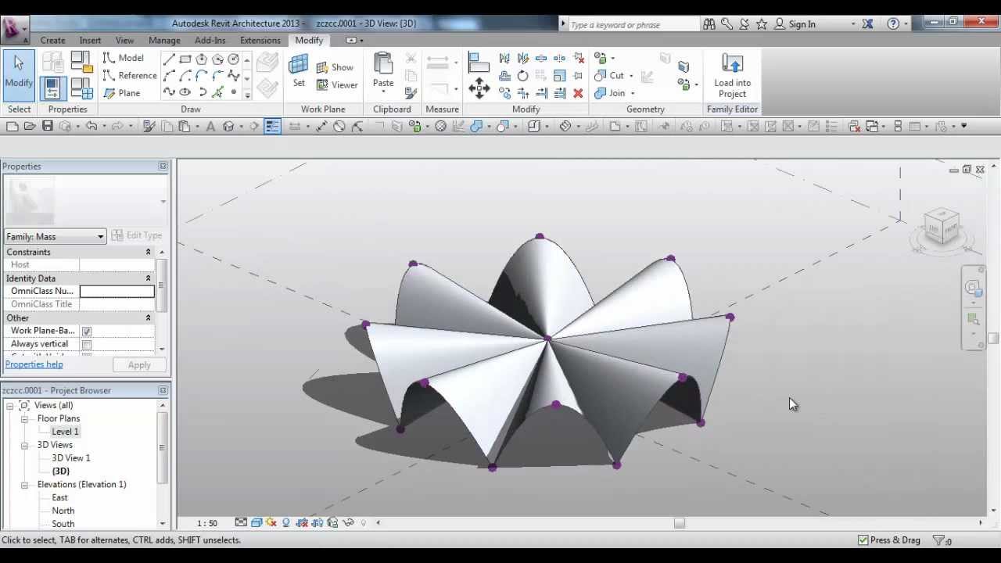The width and height of the screenshot is (1001, 563).
Task: Open the Create ribbon tab
Action: point(52,41)
